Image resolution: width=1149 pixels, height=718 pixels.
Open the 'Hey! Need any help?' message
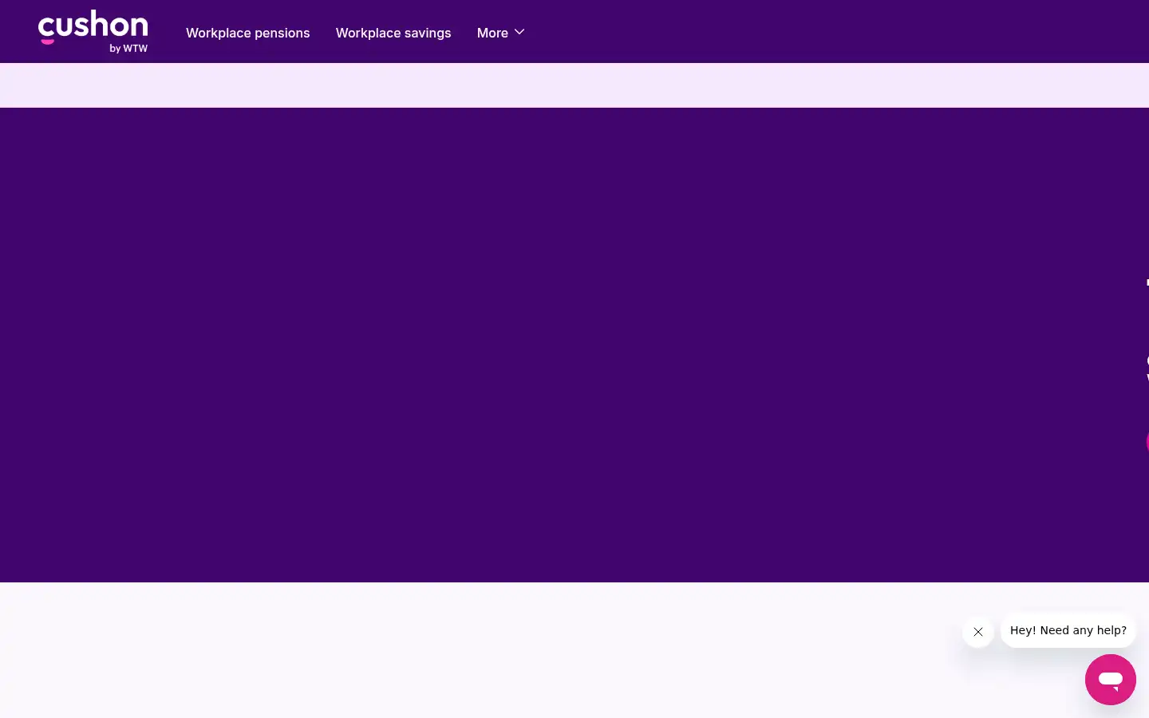[1068, 630]
